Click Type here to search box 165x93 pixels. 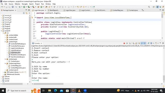pos(18,91)
